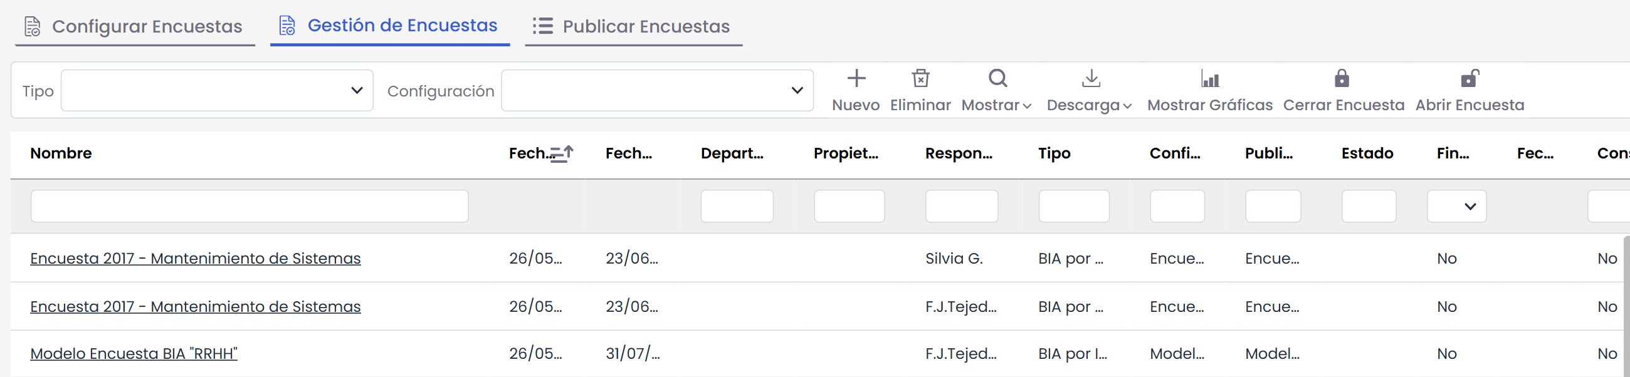This screenshot has width=1630, height=377.
Task: Switch to the Configurar Encuestas tab
Action: [x=134, y=26]
